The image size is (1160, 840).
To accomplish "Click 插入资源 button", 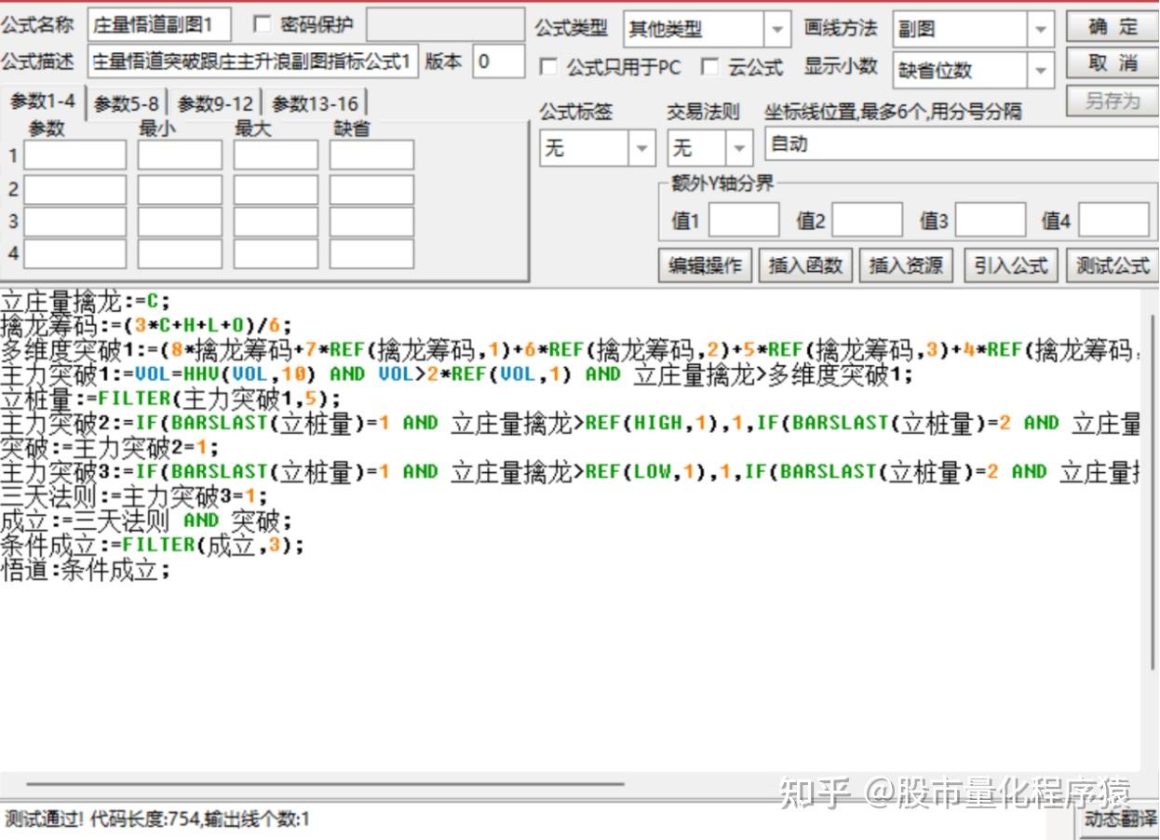I will tap(906, 265).
